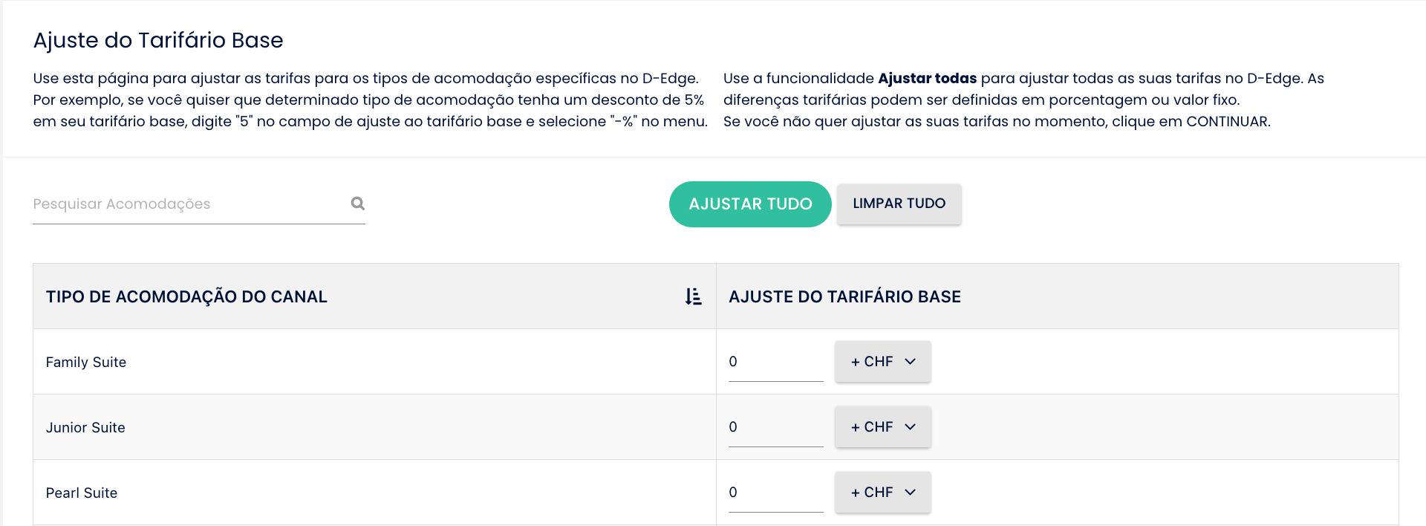
Task: Click the search magnifier icon
Action: (357, 204)
